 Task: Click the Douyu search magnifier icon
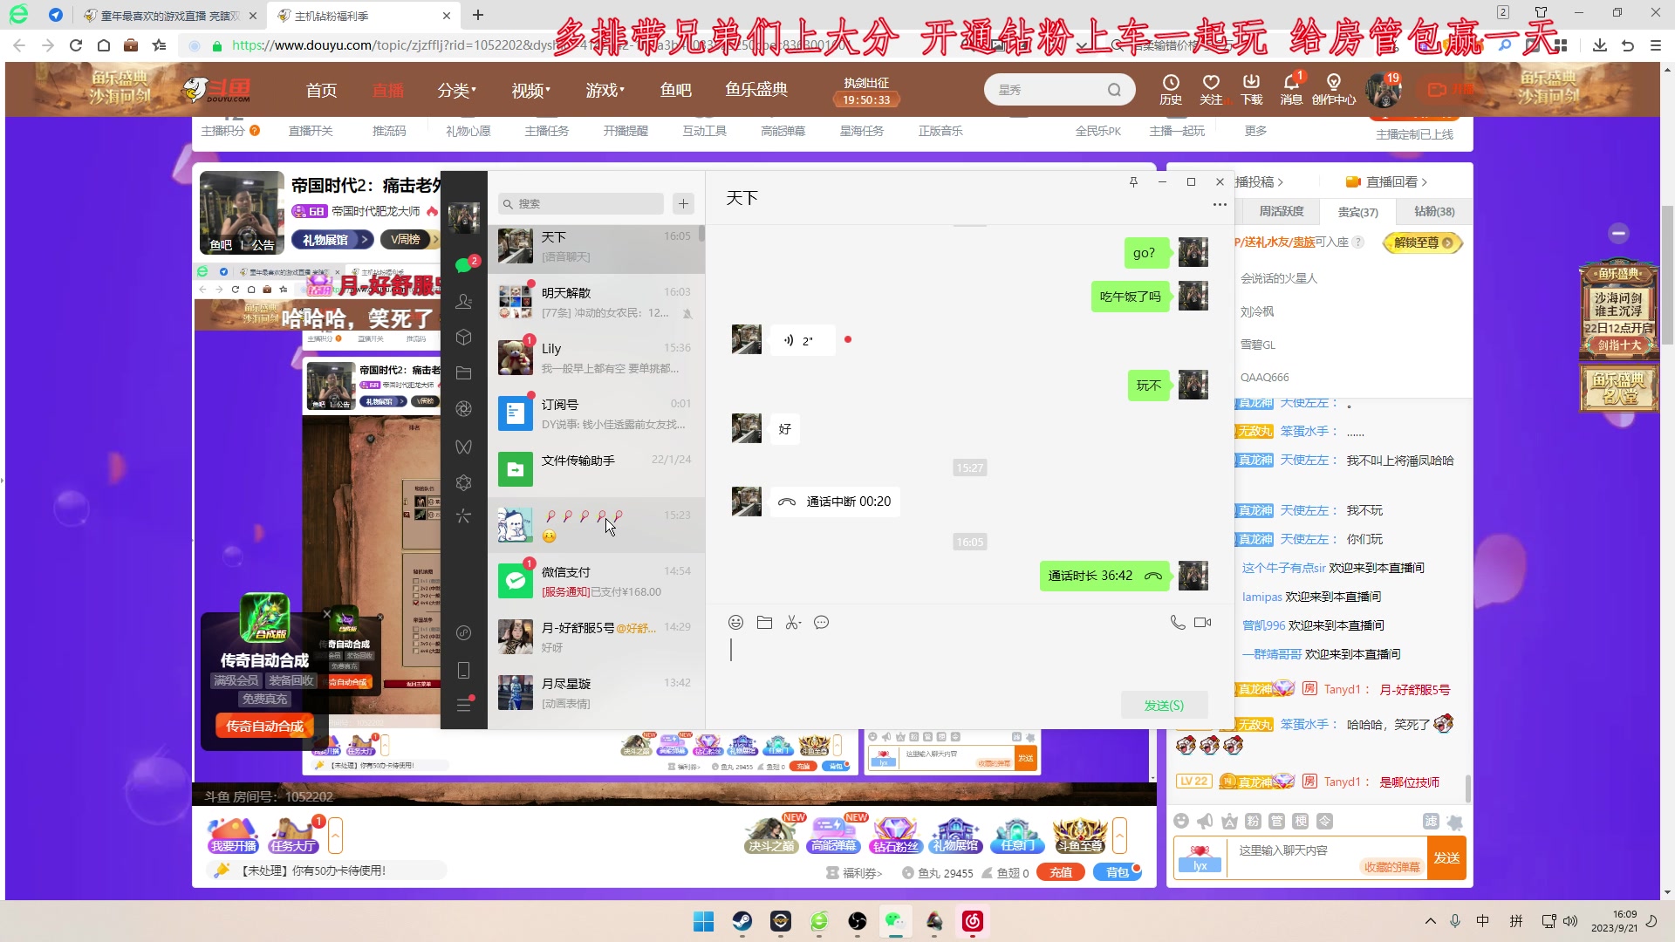click(1114, 90)
